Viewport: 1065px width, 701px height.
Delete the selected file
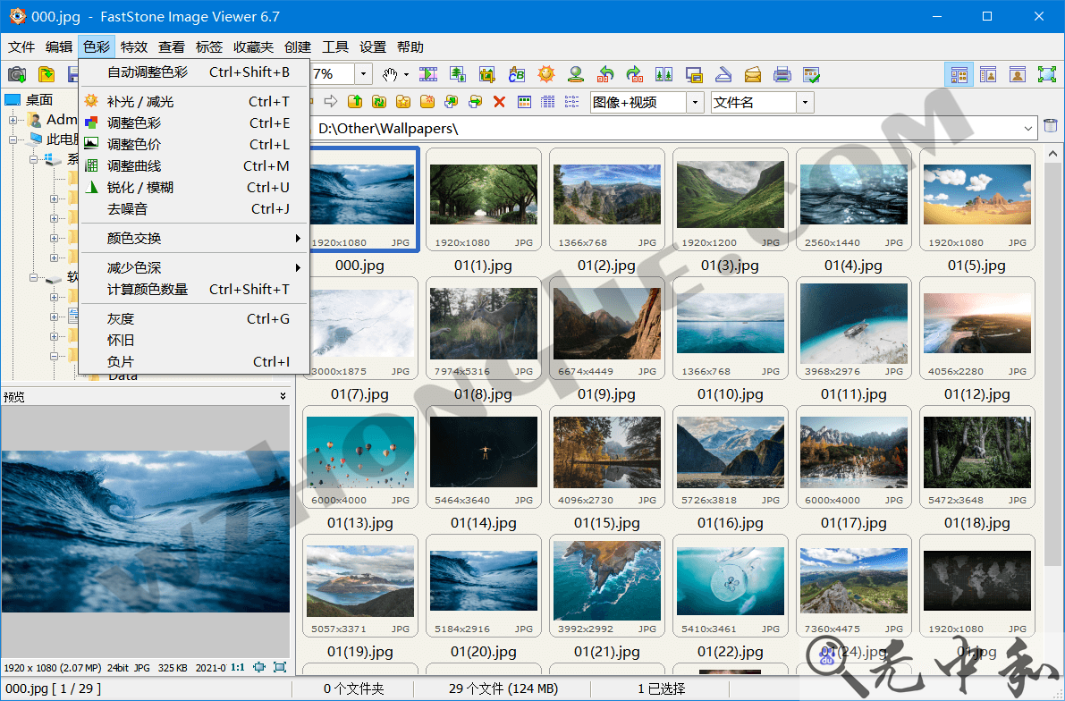499,101
